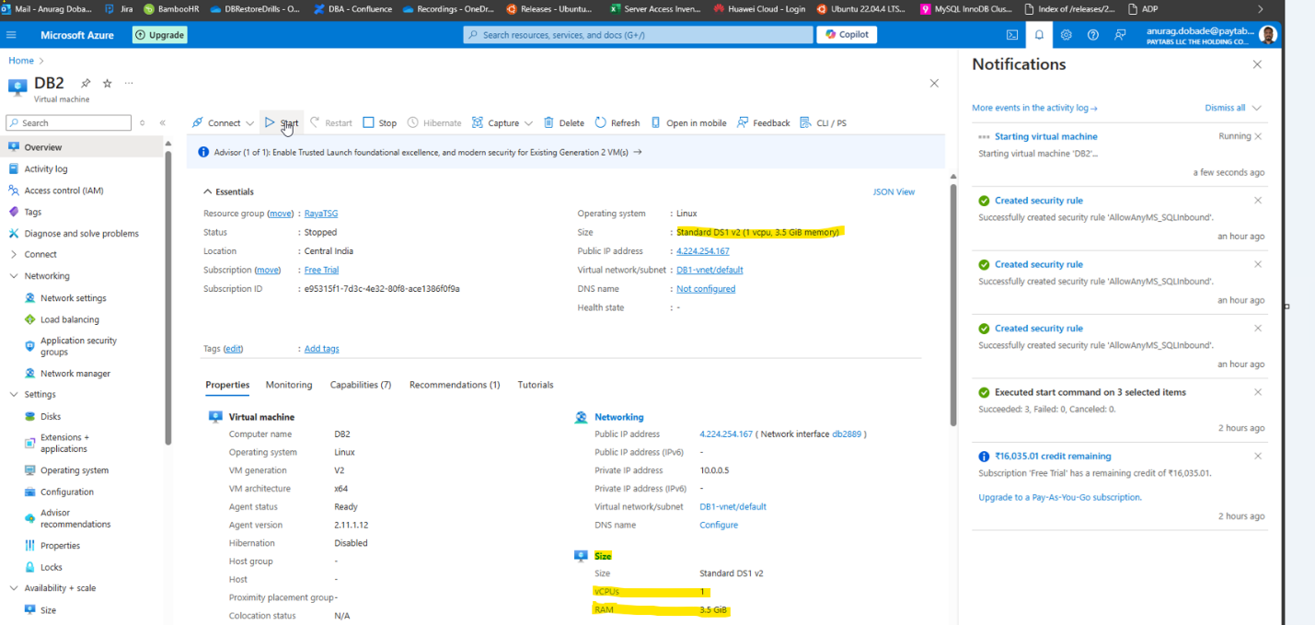Add DB2 to favorites star
Viewport: 1315px width, 625px height.
(x=108, y=83)
